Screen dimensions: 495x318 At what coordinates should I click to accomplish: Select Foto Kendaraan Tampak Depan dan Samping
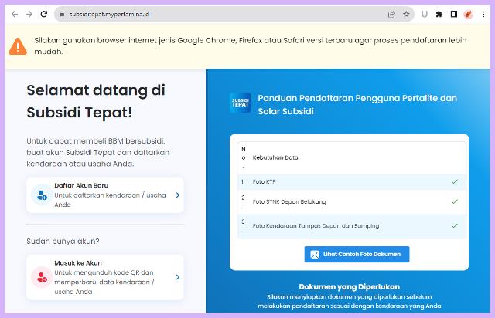[x=316, y=225]
